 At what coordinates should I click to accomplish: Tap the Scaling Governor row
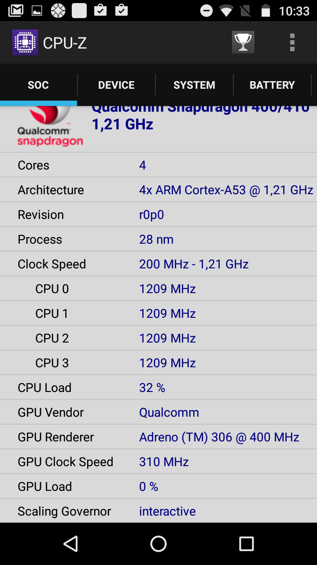158,511
